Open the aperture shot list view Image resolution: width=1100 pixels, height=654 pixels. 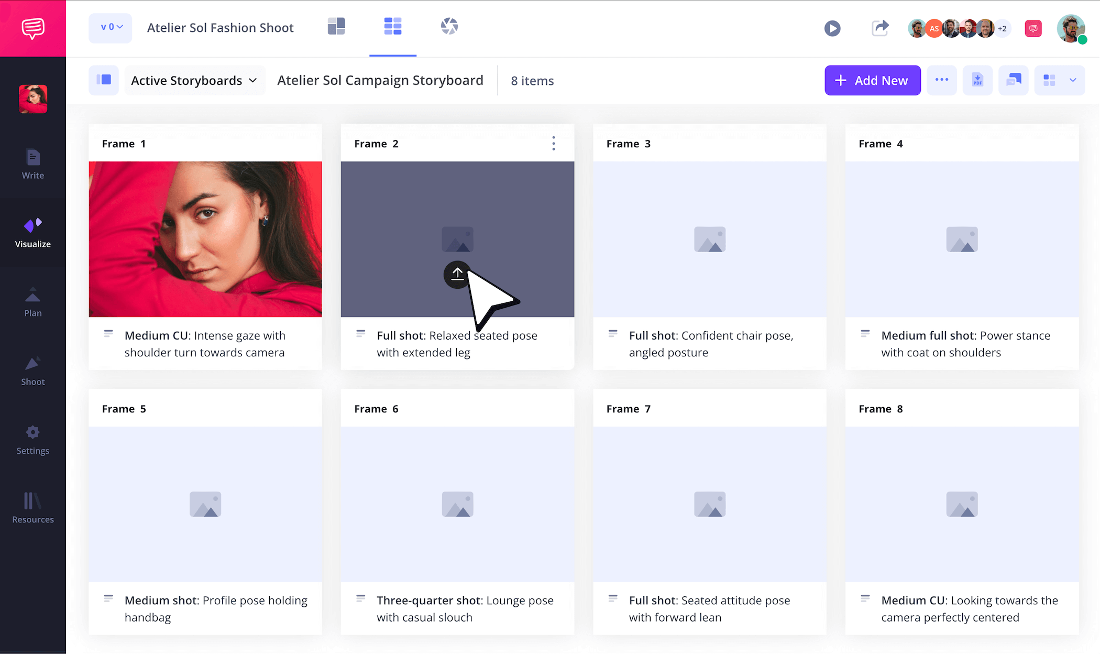(449, 26)
